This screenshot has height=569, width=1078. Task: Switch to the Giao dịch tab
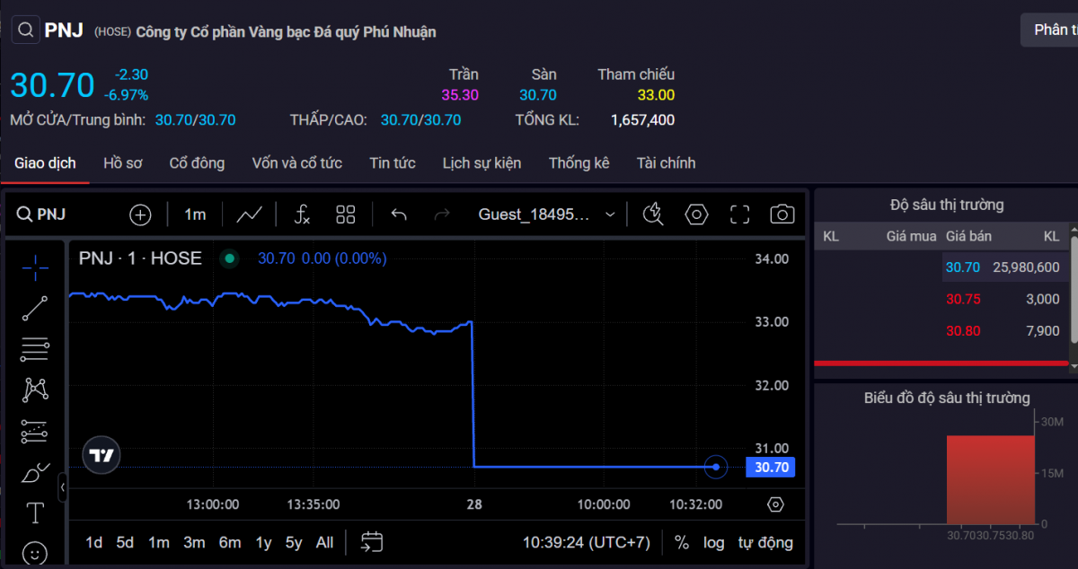pos(45,163)
